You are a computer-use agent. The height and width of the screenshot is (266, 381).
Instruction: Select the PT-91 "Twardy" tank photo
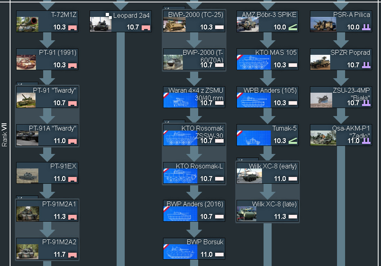click(26, 100)
